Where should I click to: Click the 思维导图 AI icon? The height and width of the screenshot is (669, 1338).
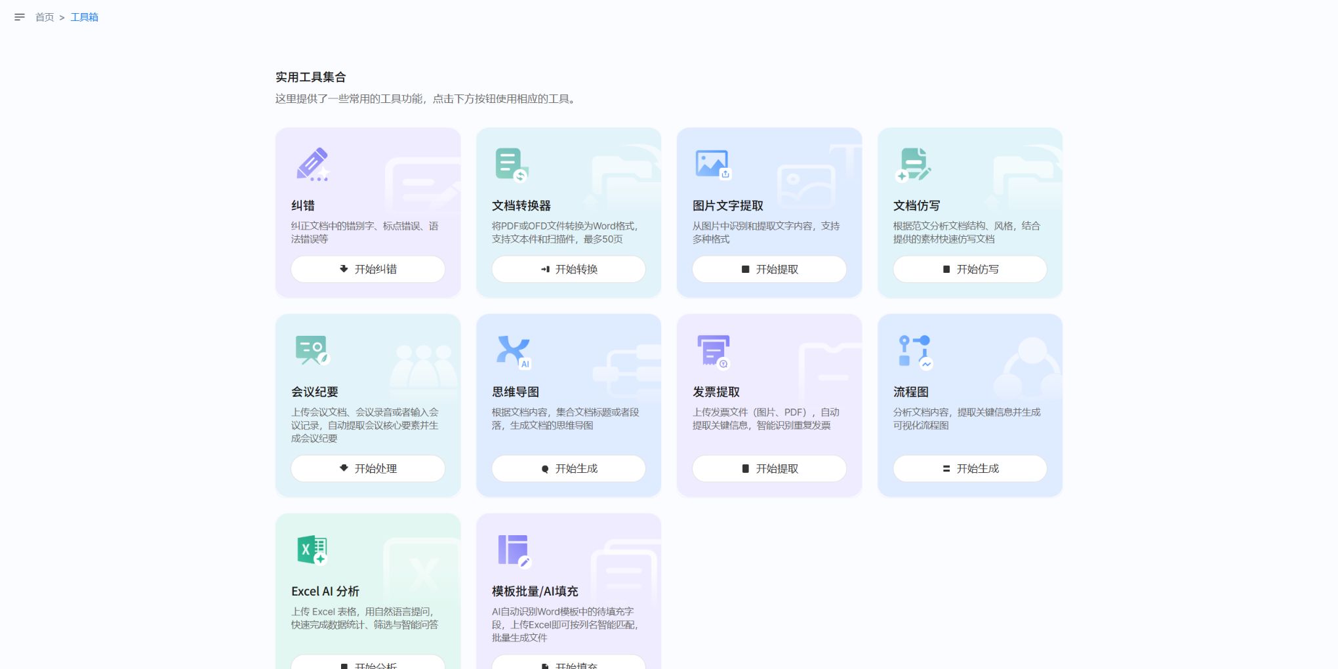[514, 352]
